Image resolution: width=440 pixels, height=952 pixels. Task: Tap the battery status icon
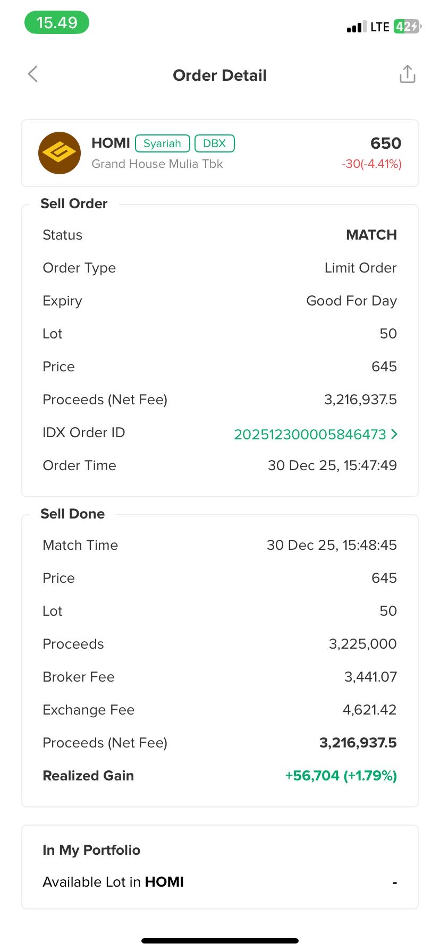[407, 27]
